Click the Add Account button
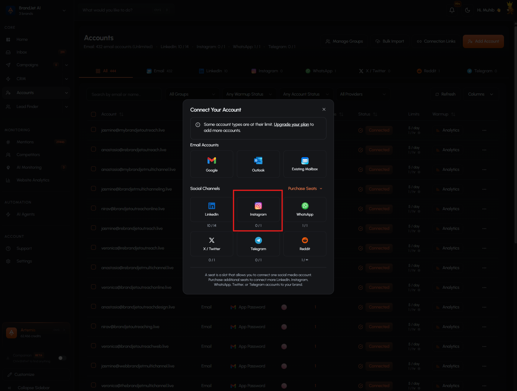The width and height of the screenshot is (517, 391). (x=483, y=41)
